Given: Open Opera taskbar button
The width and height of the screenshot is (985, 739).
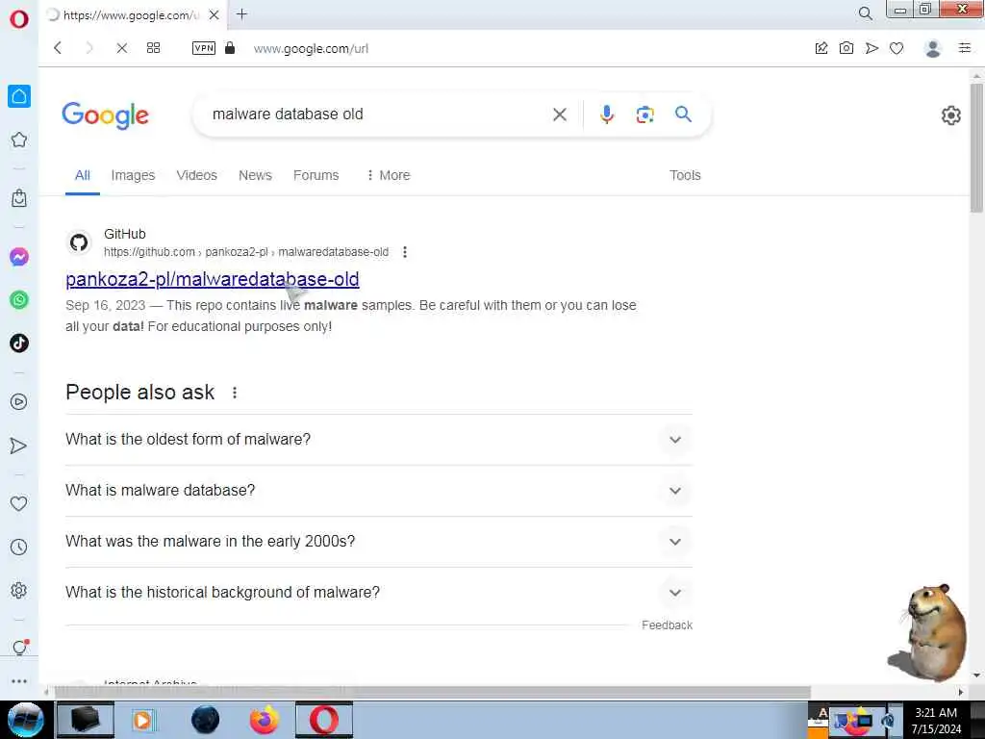Looking at the screenshot, I should click(x=323, y=720).
